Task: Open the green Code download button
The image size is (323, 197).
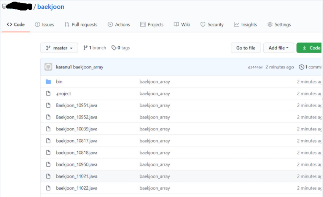Action: click(x=309, y=48)
